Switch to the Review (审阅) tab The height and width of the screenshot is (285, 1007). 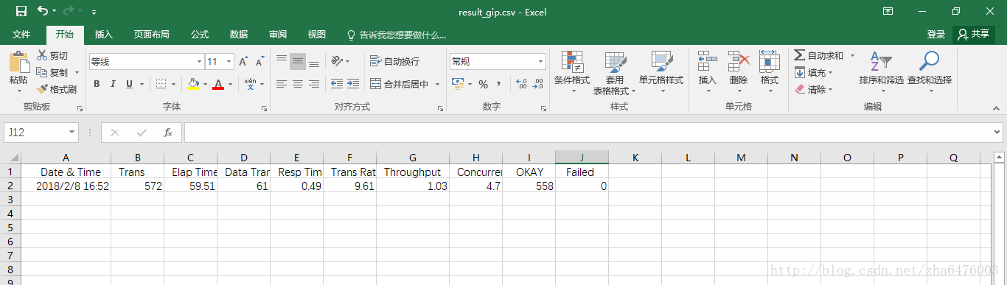(278, 35)
